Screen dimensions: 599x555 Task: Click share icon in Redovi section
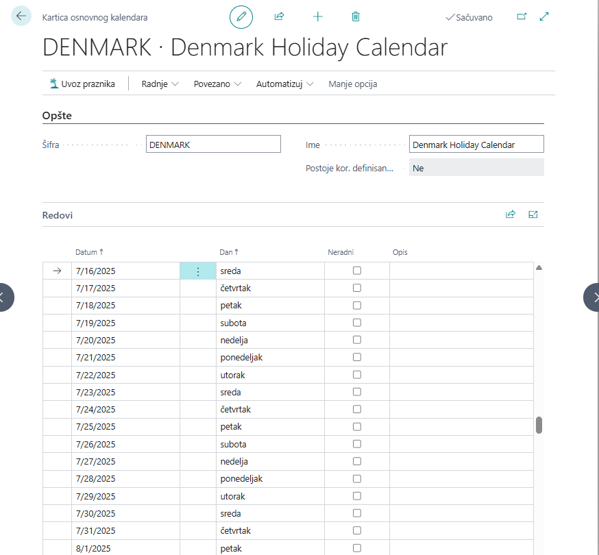coord(510,214)
